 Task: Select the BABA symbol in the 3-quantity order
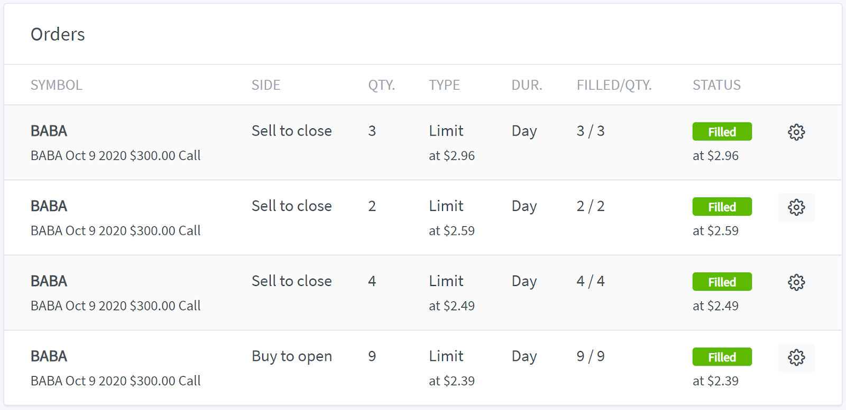click(49, 131)
